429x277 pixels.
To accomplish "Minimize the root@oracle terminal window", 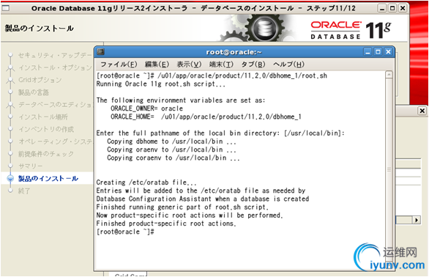I will [368, 52].
